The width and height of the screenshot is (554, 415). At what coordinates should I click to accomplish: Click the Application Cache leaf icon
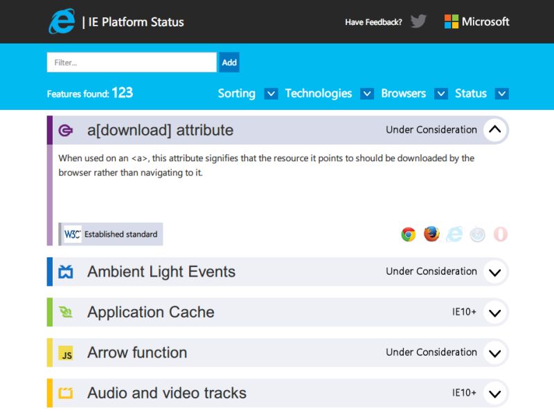coord(66,312)
